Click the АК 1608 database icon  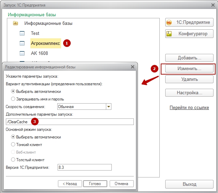(22, 54)
